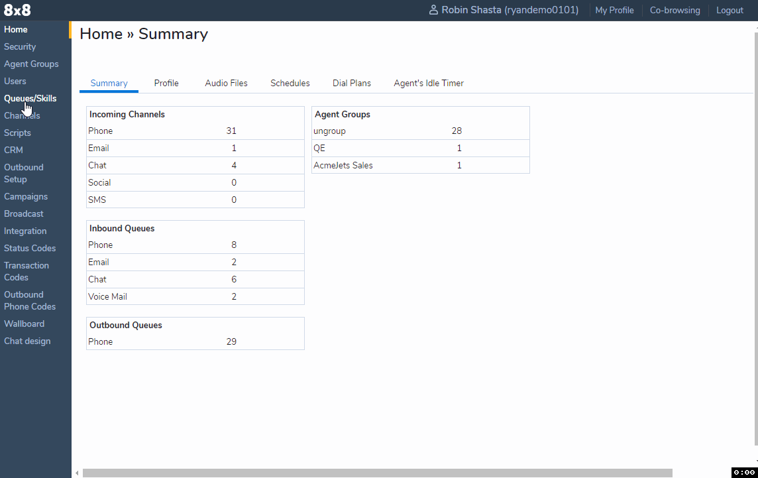Open the Audio Files tab
Image resolution: width=758 pixels, height=478 pixels.
[226, 84]
